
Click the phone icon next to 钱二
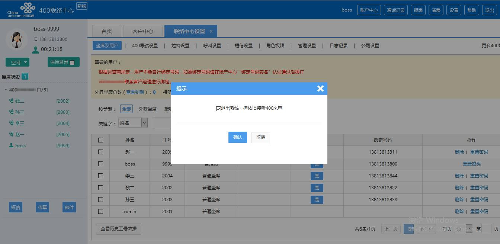(11, 101)
